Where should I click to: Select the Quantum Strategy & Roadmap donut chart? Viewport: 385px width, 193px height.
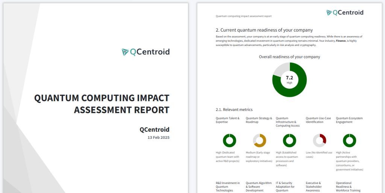pos(259,140)
